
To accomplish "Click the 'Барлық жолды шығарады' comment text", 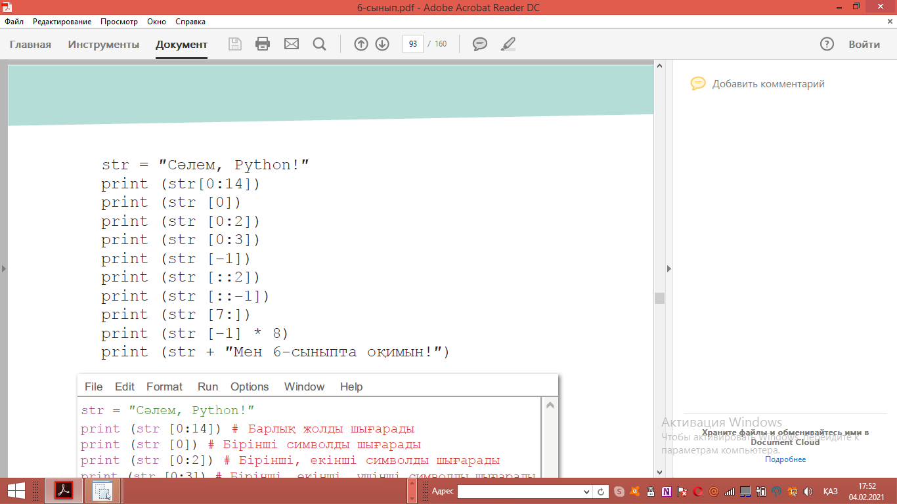I will [331, 429].
